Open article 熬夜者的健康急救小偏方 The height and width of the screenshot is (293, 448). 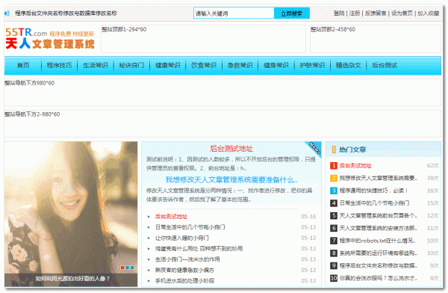[184, 270]
